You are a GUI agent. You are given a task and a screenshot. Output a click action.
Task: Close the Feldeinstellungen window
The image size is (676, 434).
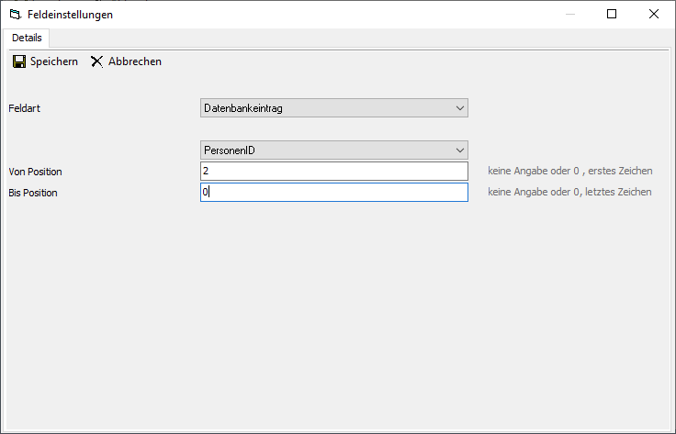[x=653, y=15]
